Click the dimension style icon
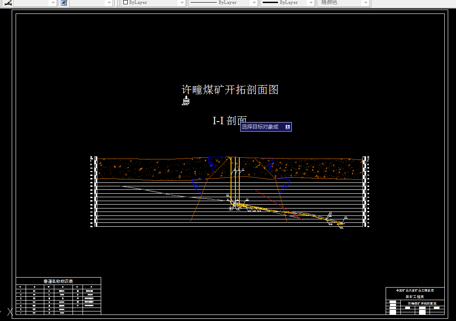Viewport: 456px width, 321px height. pyautogui.click(x=8, y=3)
